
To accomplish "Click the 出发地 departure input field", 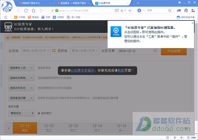I will 36,51.
